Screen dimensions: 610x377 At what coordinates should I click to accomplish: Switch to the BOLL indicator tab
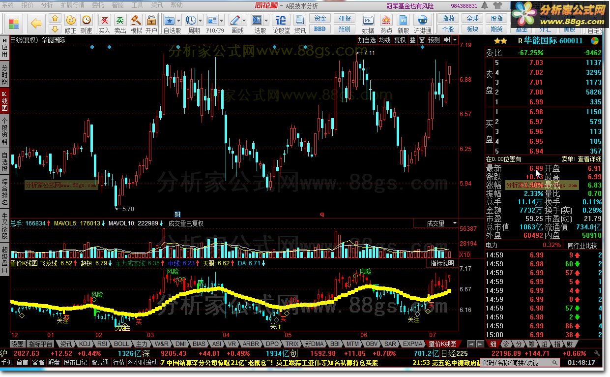[121, 344]
